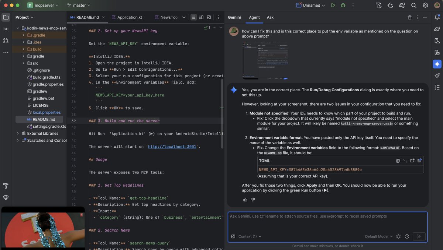Open the Default Model dropdown
The height and width of the screenshot is (250, 443).
(x=379, y=236)
